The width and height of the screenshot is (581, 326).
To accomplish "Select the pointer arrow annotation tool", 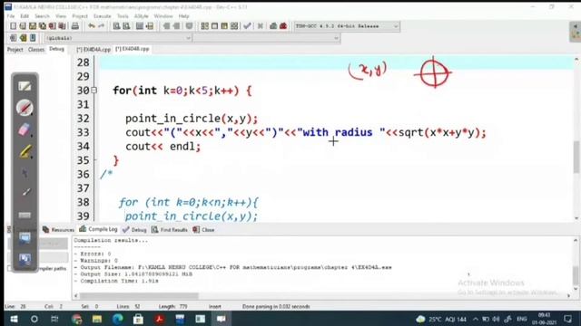I will point(25,173).
